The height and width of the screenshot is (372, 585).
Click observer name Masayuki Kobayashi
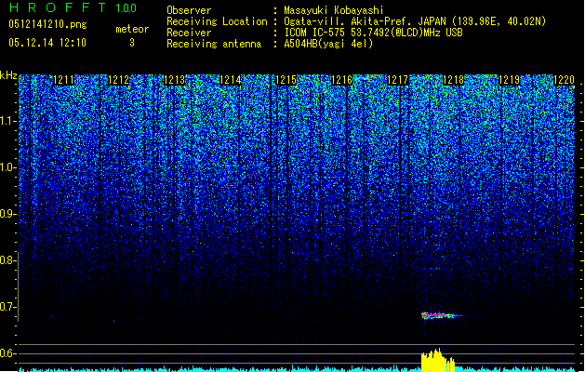pyautogui.click(x=334, y=10)
